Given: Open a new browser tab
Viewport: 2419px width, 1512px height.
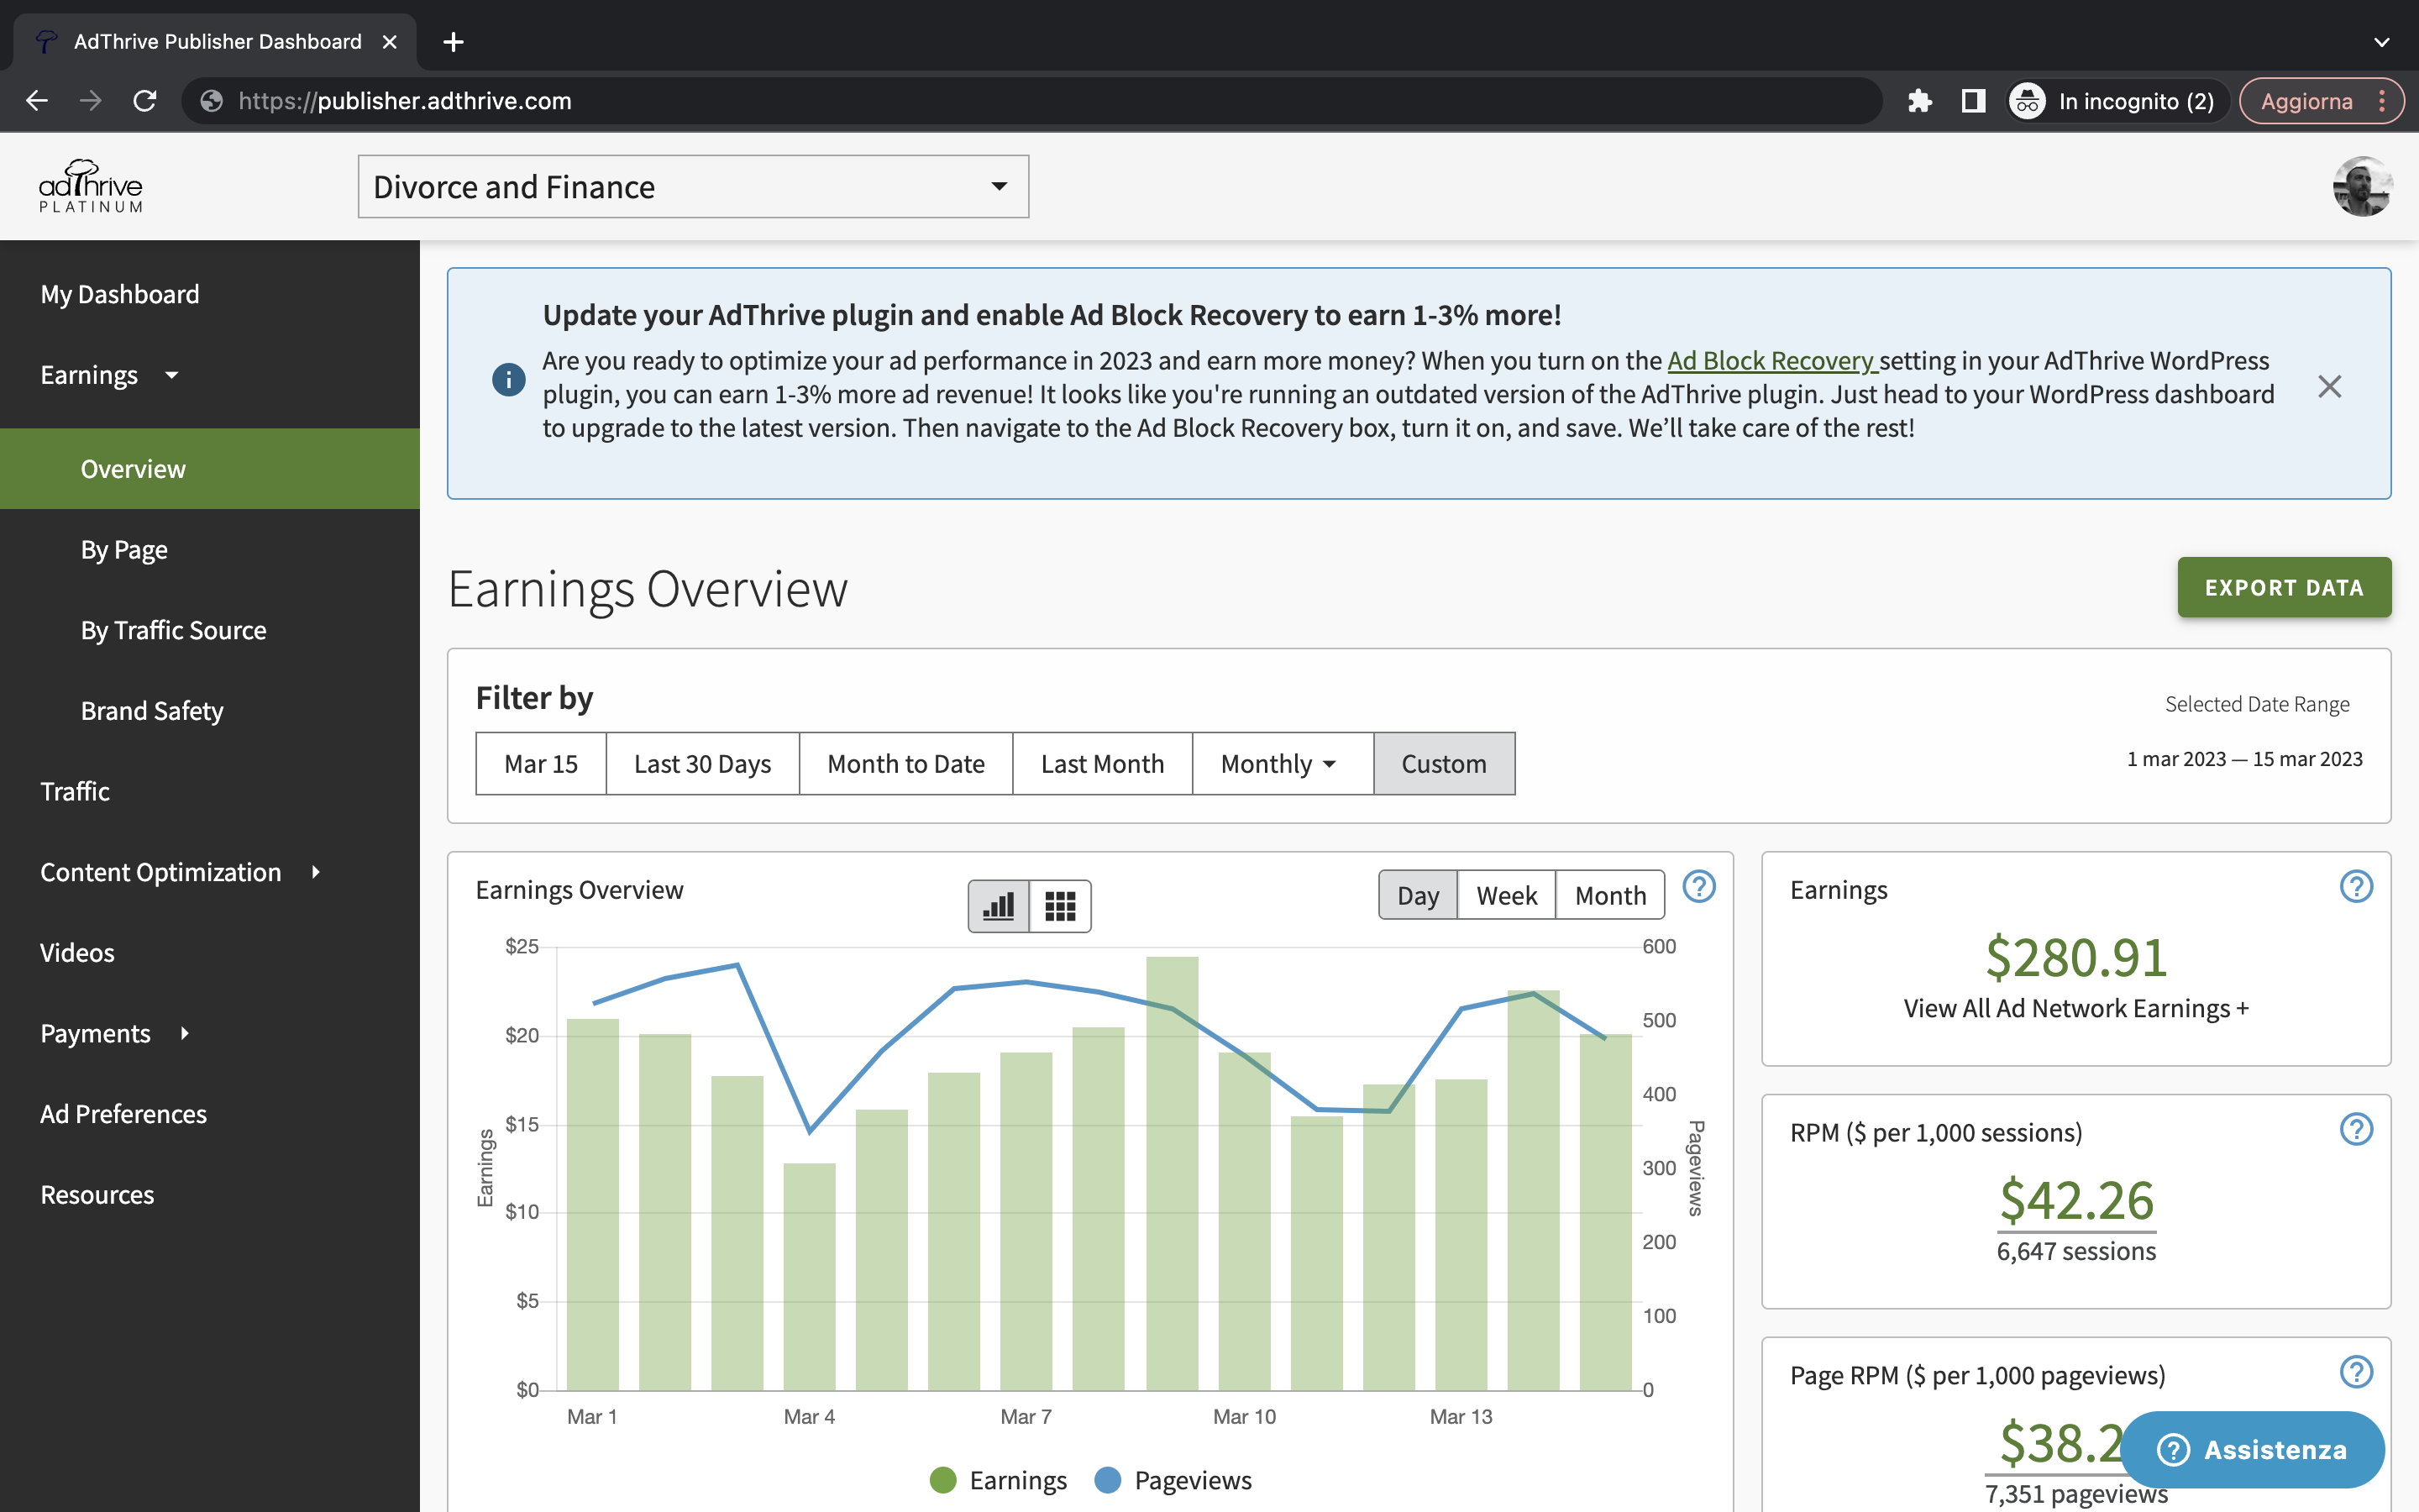Looking at the screenshot, I should [453, 42].
